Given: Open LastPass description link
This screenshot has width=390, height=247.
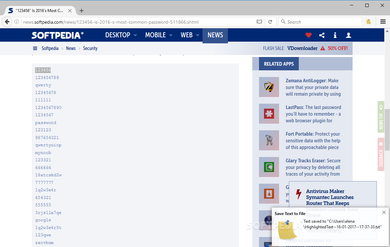Looking at the screenshot, I should click(x=313, y=114).
